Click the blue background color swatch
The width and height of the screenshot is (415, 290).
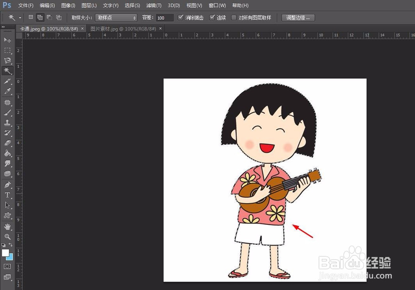pyautogui.click(x=11, y=258)
